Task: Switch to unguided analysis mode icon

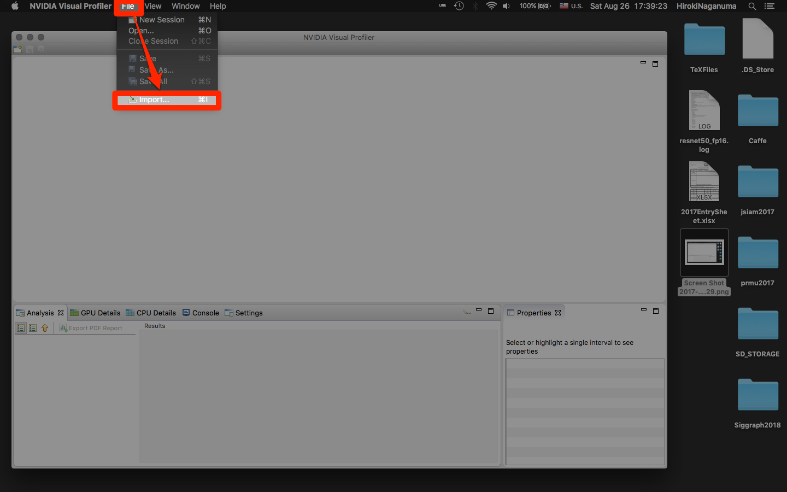Action: tap(32, 328)
